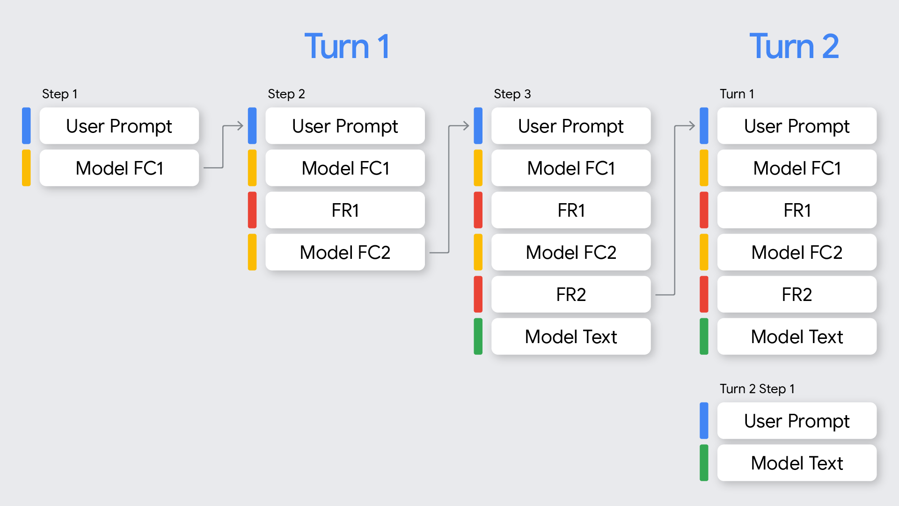This screenshot has width=899, height=506.
Task: Click the red bar beside Step 2 FR1
Action: pos(252,210)
